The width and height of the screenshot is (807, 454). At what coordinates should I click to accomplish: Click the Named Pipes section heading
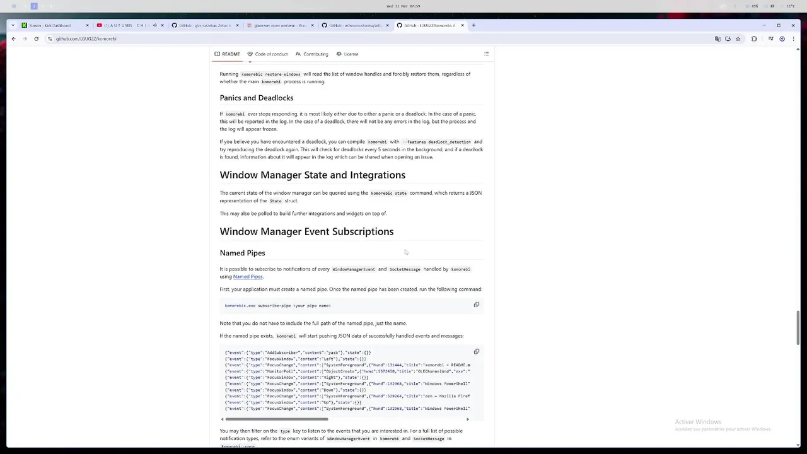(242, 253)
